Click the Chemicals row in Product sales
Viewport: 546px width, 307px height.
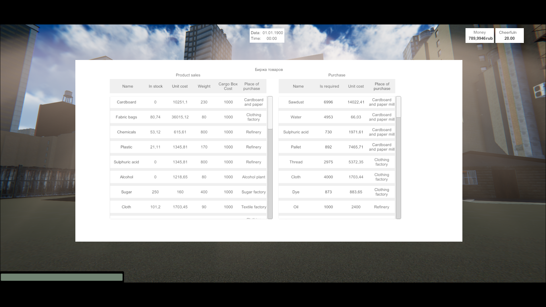coord(188,132)
